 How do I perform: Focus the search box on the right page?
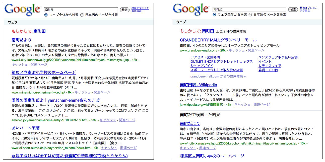[x=249, y=9]
